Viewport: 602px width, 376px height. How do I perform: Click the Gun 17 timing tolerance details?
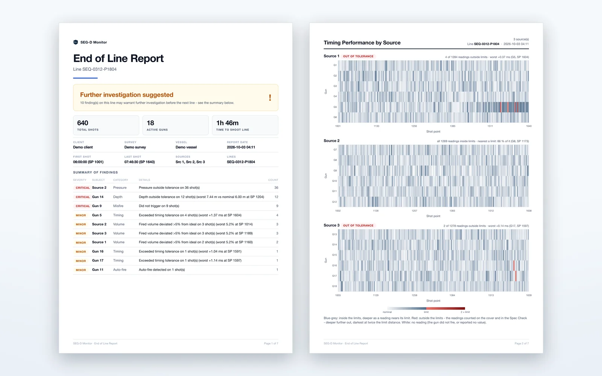pyautogui.click(x=190, y=261)
